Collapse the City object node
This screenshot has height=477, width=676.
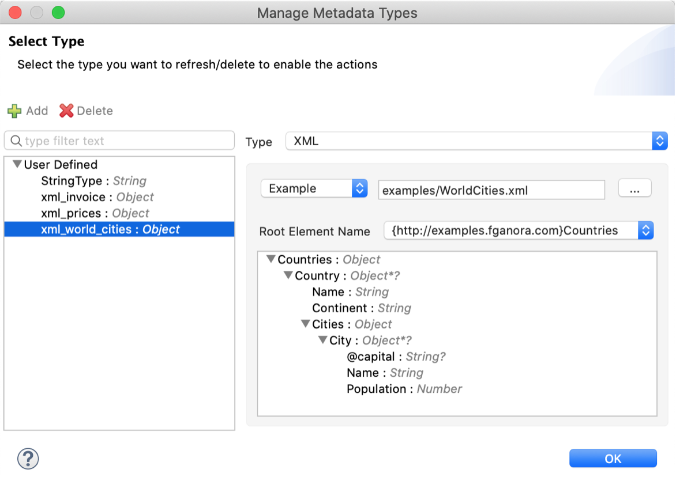[322, 340]
